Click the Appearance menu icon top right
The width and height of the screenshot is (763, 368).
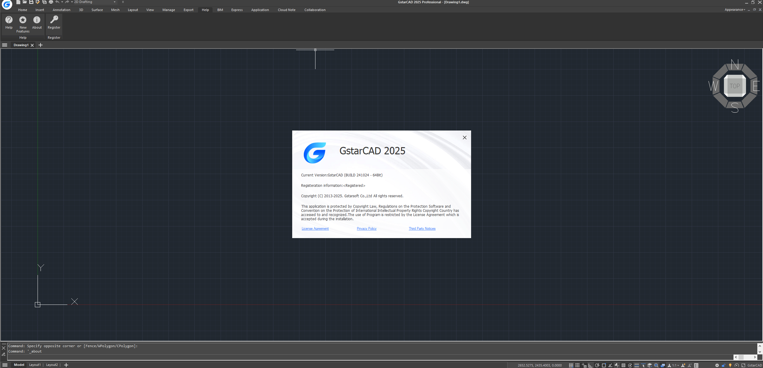(732, 9)
